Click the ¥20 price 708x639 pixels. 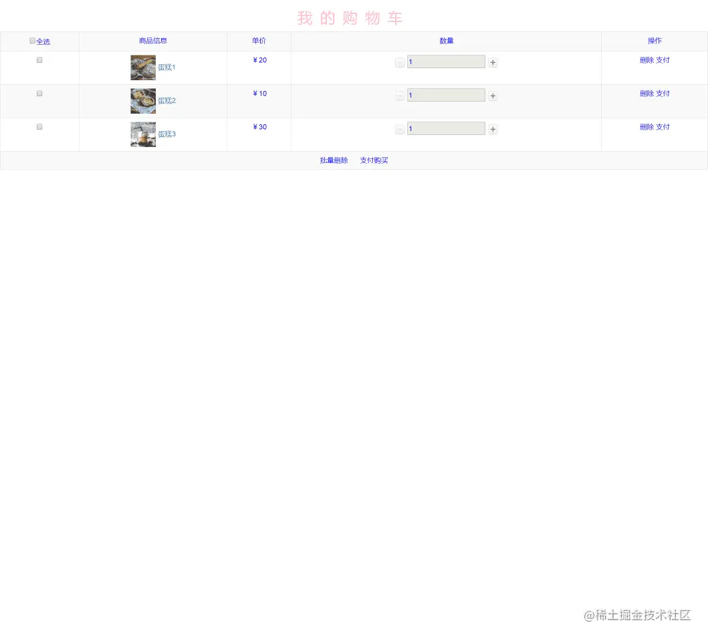click(259, 60)
